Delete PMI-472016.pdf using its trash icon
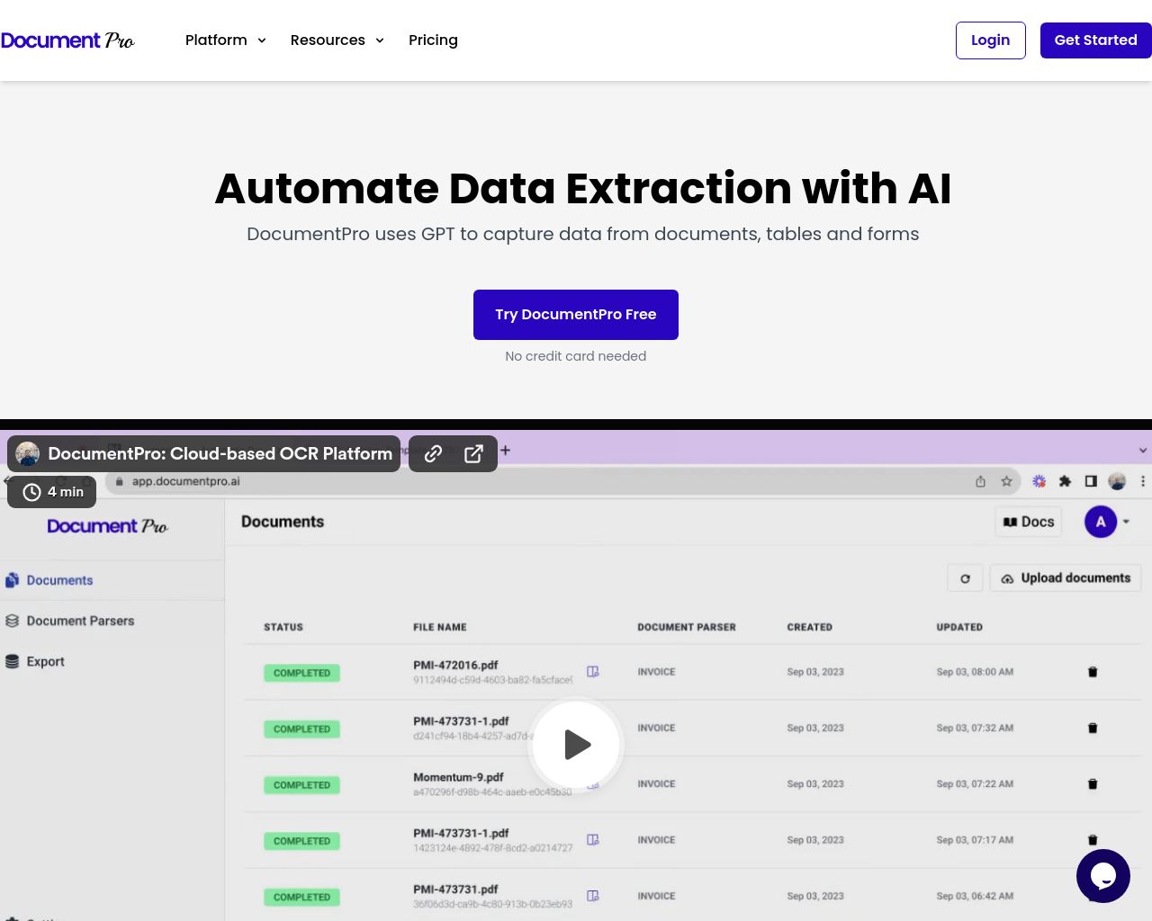 (x=1093, y=672)
